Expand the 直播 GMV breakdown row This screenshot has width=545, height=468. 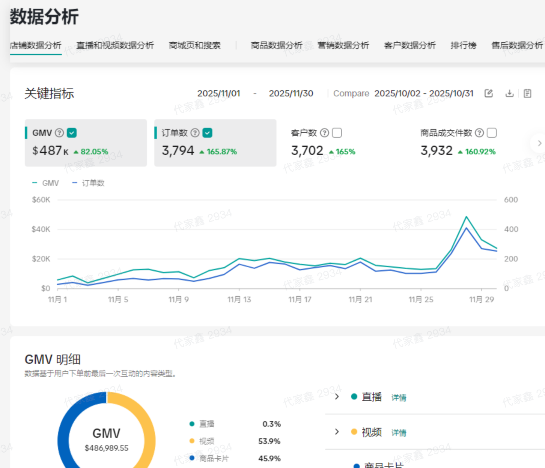pos(337,397)
